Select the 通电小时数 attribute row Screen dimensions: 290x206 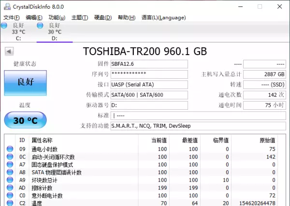141,149
